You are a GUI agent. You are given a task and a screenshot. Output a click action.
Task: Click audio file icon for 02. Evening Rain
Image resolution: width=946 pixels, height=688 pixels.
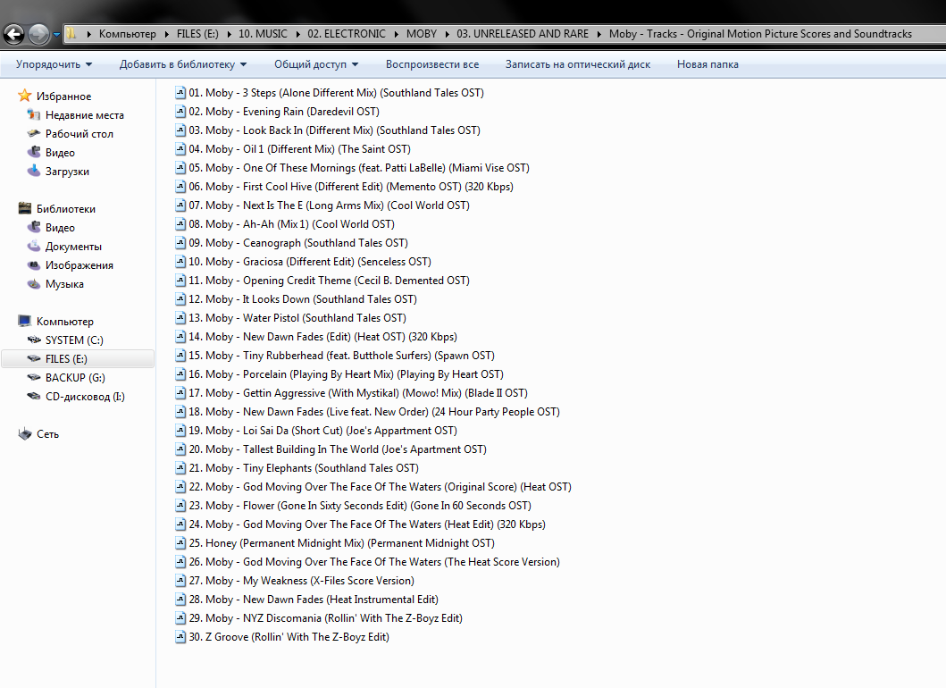click(x=180, y=111)
